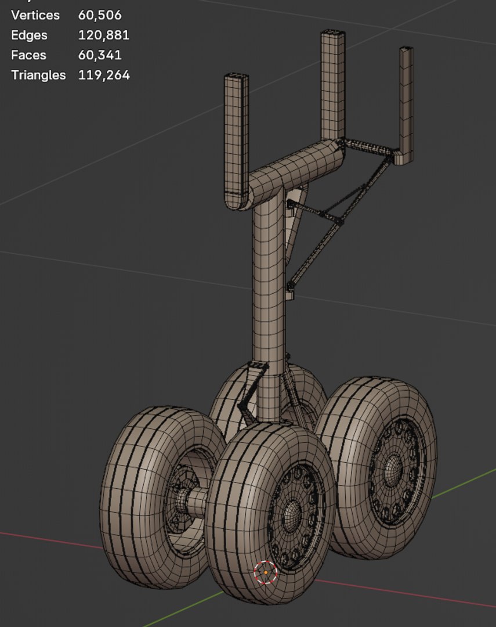Select the Vertices statistic label

(35, 15)
